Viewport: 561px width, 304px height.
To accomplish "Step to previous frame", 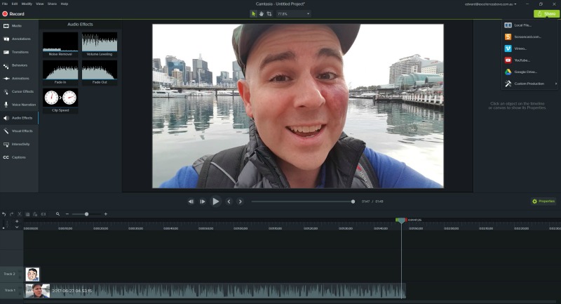I will pyautogui.click(x=191, y=201).
